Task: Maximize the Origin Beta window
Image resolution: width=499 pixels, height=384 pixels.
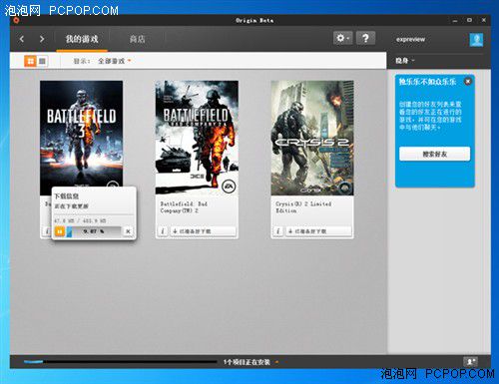Action: pos(469,20)
